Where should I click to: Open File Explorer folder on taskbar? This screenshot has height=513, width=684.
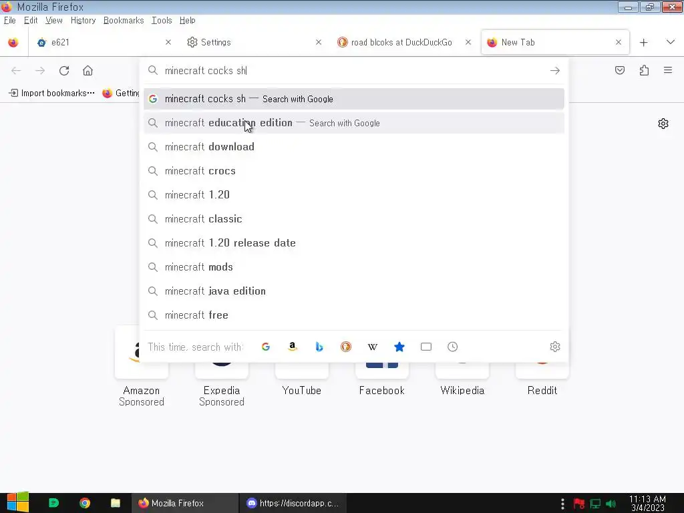tap(115, 503)
